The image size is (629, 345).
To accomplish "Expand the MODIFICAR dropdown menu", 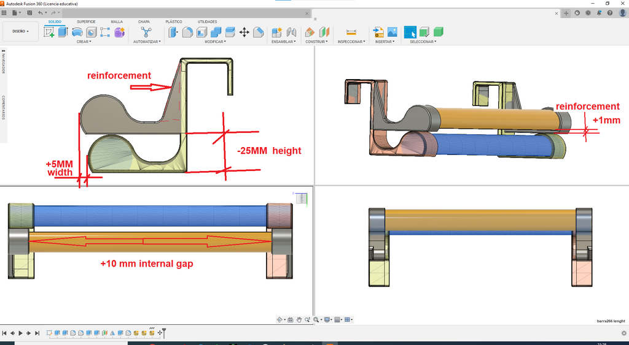I will [216, 42].
